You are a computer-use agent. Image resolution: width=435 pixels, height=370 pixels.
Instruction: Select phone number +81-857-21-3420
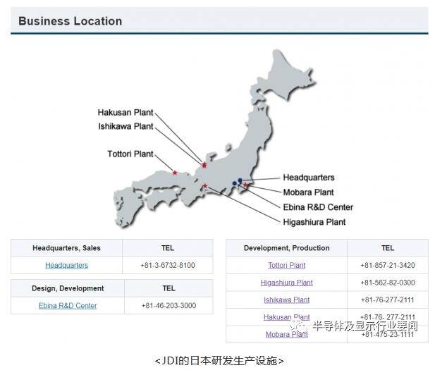pyautogui.click(x=388, y=265)
